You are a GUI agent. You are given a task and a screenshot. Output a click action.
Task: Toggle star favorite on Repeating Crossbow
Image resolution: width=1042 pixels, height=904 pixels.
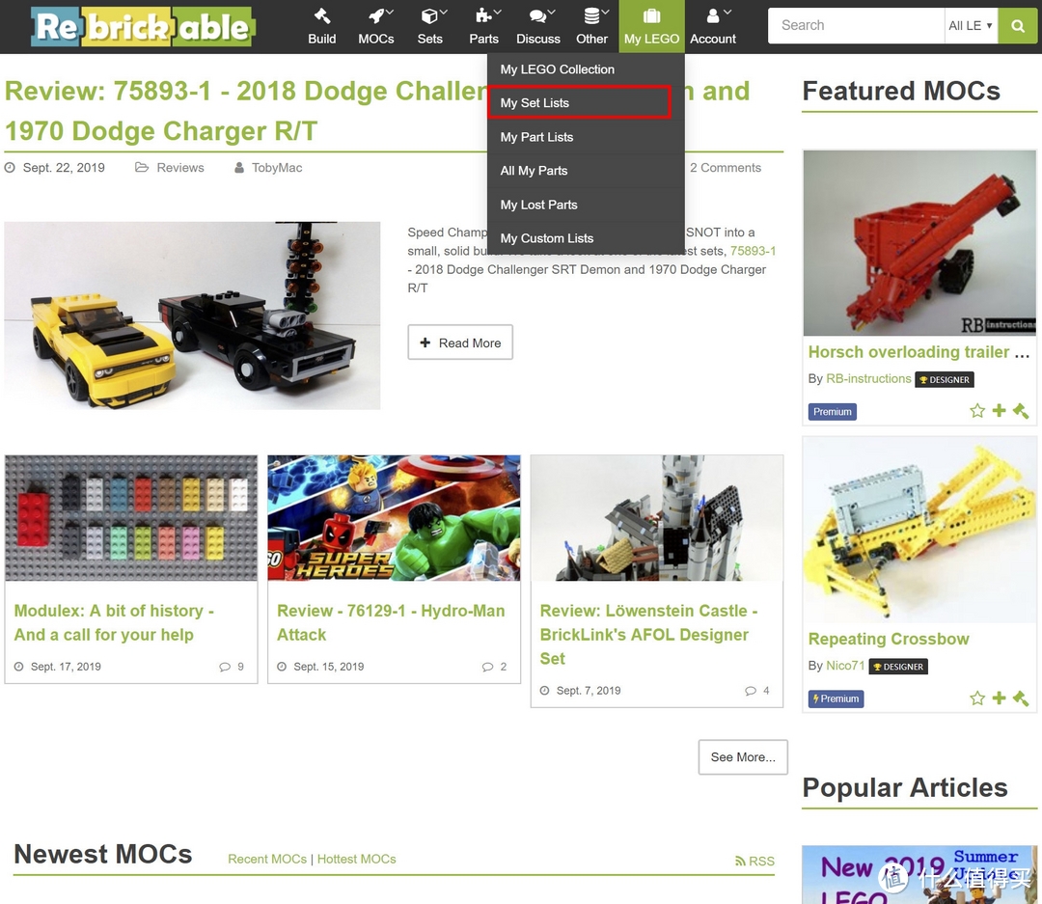click(x=976, y=698)
